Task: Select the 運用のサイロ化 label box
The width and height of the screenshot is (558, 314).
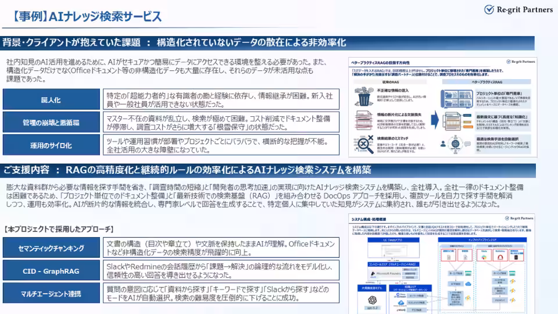Action: click(51, 145)
